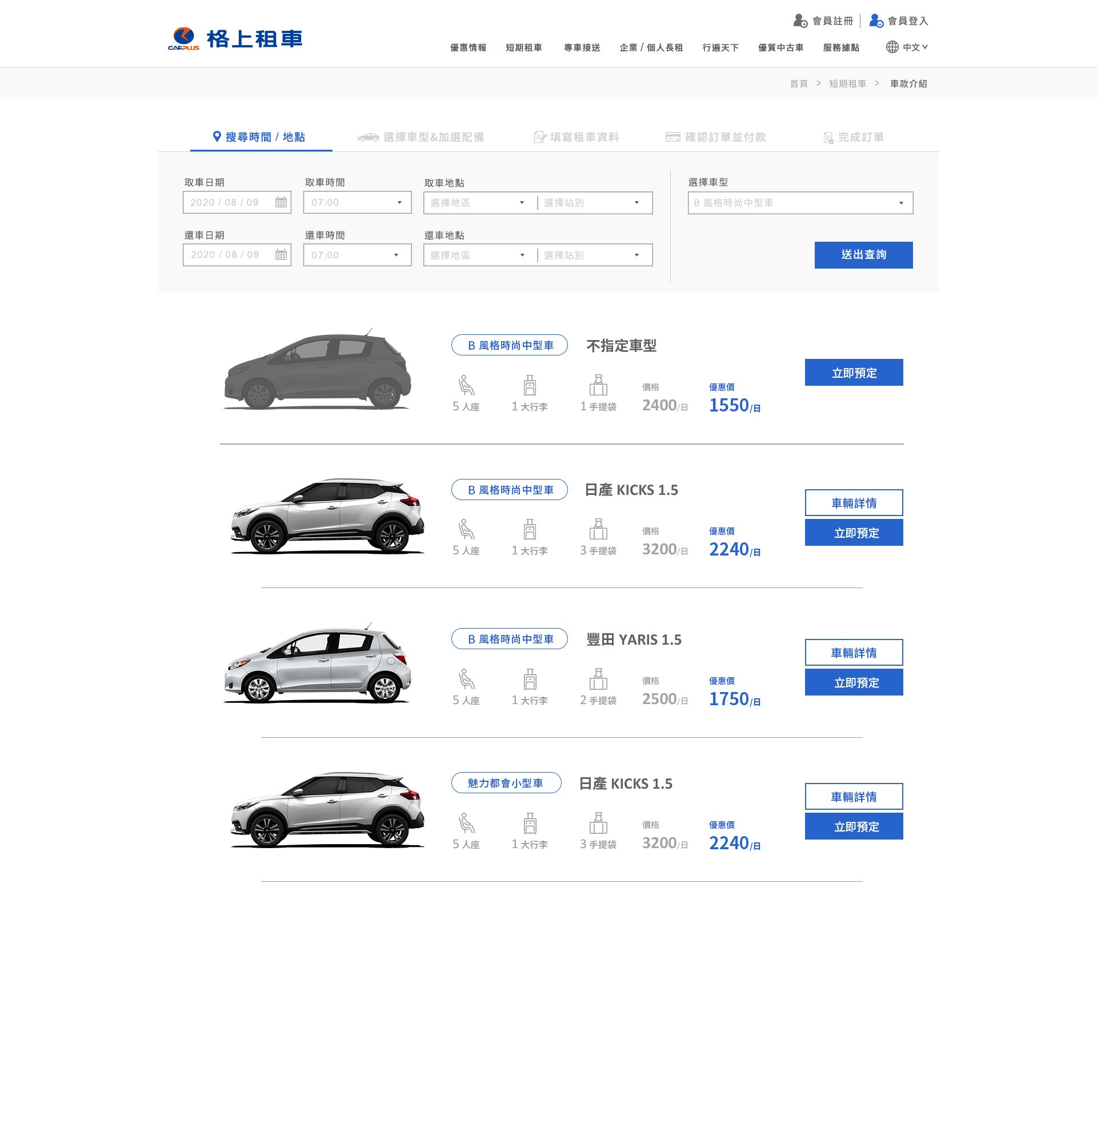Click the handbag icon in 不指定車型 row
The image size is (1097, 1143).
click(x=598, y=385)
